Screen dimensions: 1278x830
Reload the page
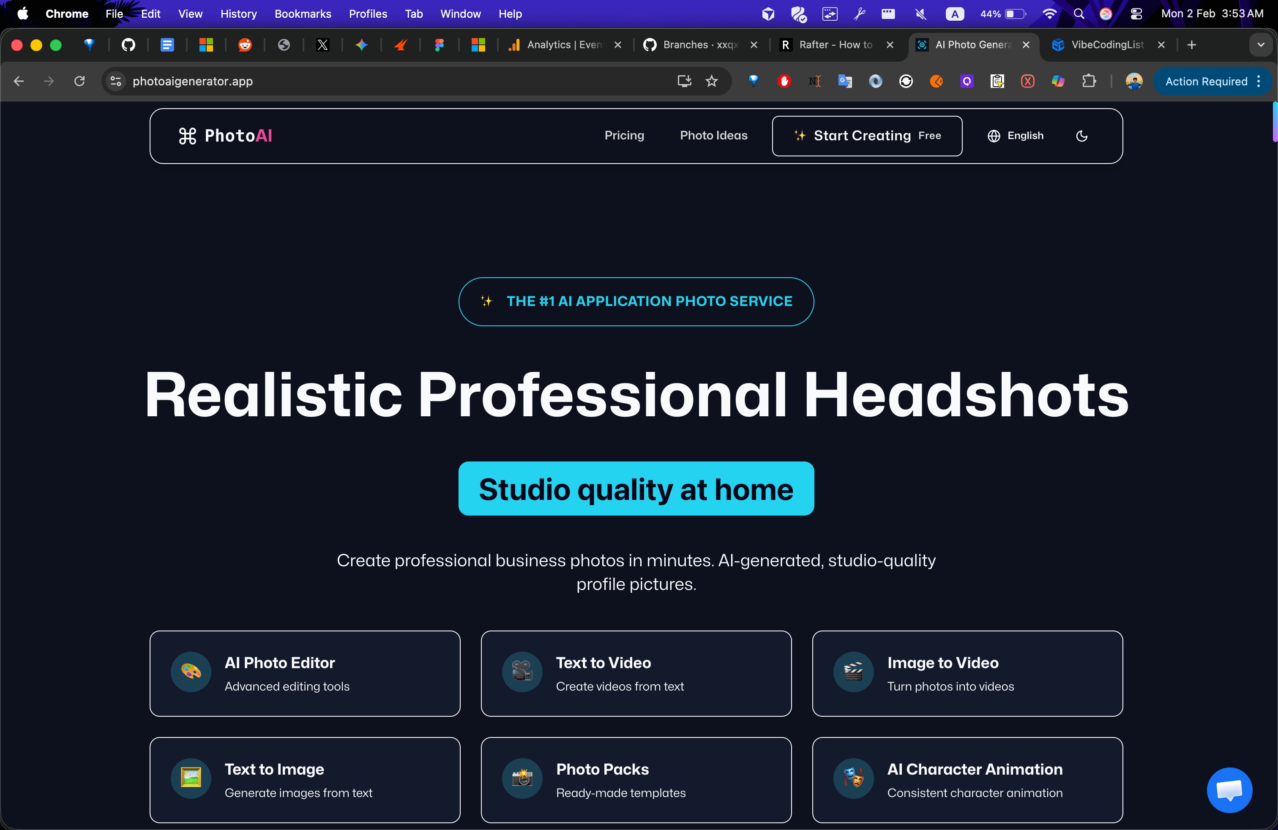click(x=79, y=81)
